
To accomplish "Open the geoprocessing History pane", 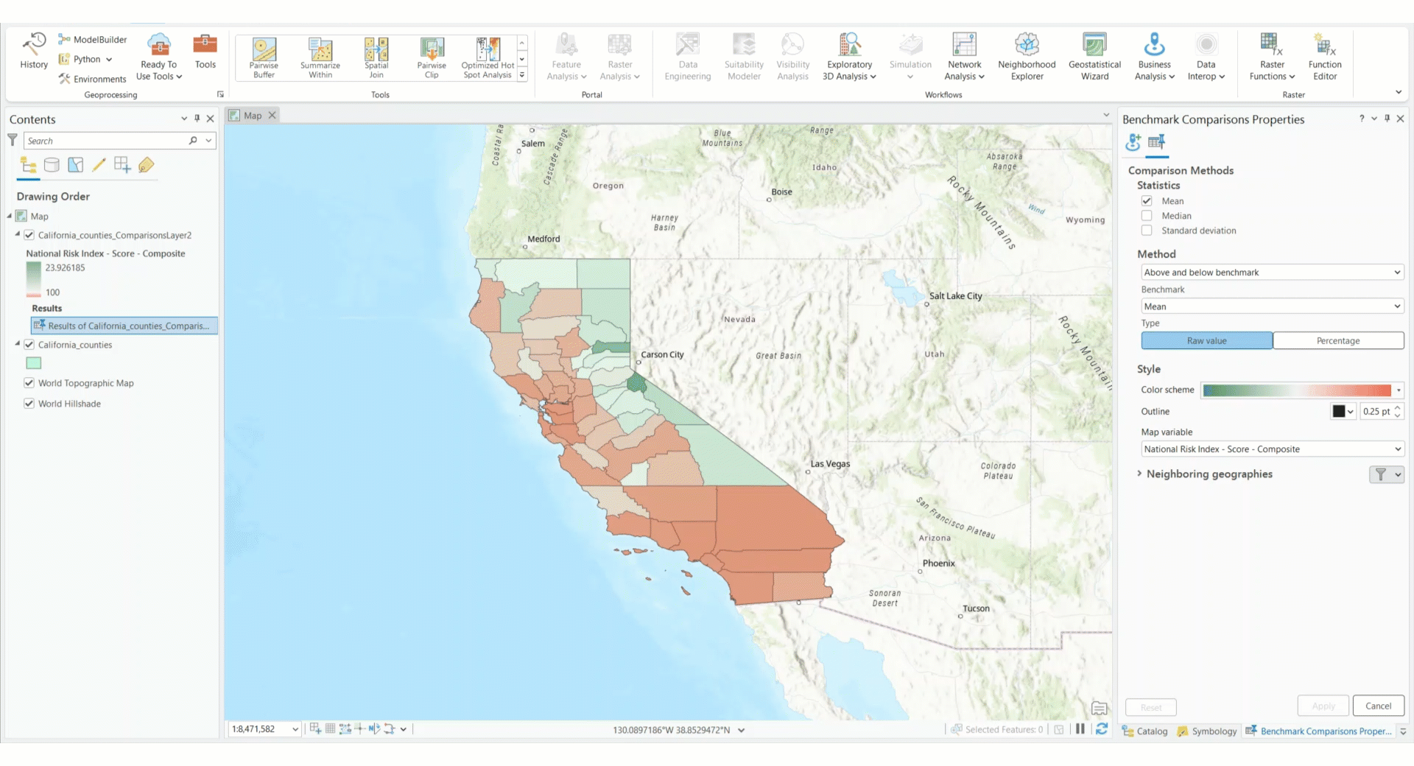I will point(34,51).
